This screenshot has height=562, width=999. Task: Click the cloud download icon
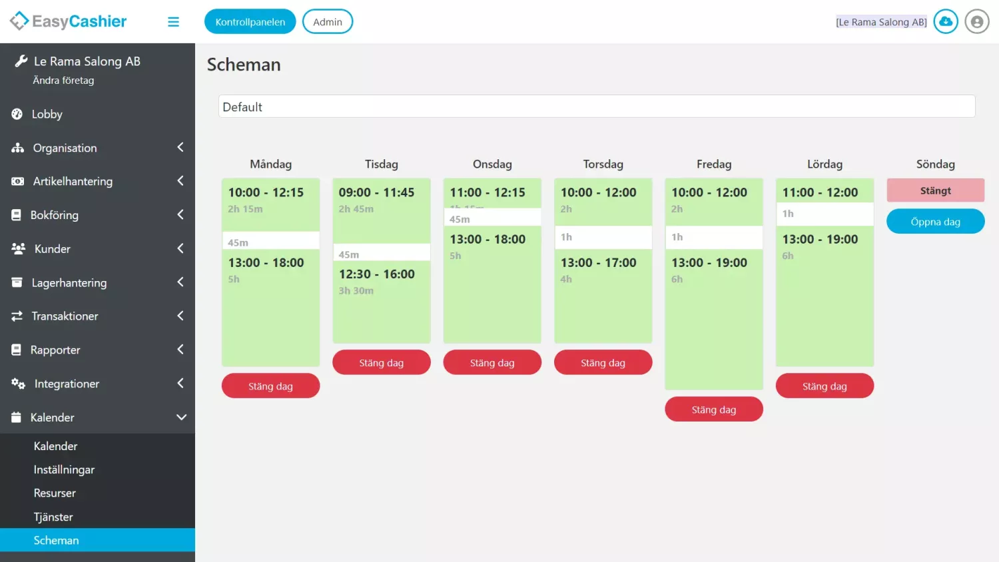click(945, 22)
